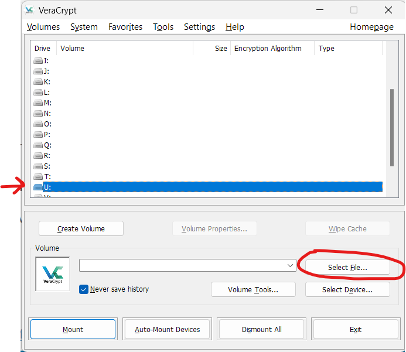The height and width of the screenshot is (352, 406).
Task: Select drive S: icon in the list
Action: 38,166
